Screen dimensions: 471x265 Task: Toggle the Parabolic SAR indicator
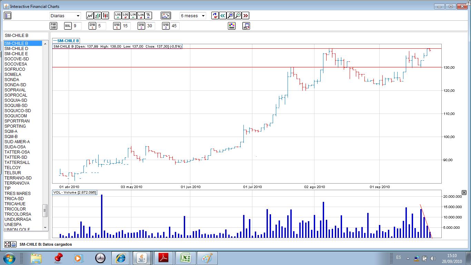53,26
